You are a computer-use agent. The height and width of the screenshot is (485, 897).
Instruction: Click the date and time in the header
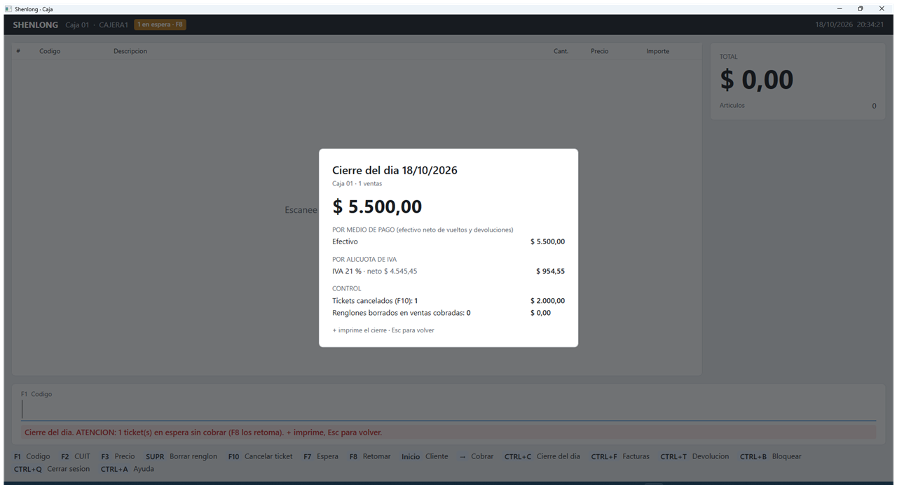pyautogui.click(x=849, y=24)
